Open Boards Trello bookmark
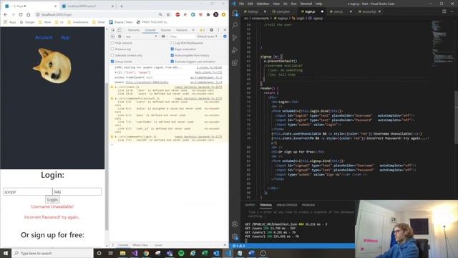Image resolution: width=458 pixels, height=258 pixels. [121, 22]
